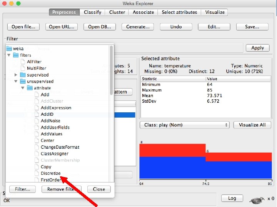Click the Visualize All button
Viewport: 277px width, 207px height.
click(252, 125)
